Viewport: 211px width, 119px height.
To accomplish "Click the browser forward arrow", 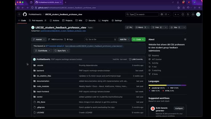I will [x=27, y=8].
